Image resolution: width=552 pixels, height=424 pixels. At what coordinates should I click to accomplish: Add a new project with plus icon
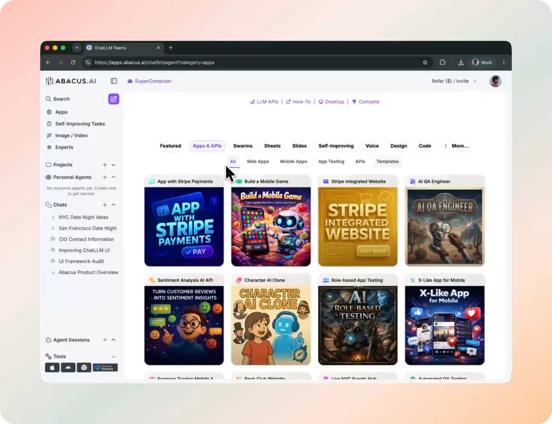(x=105, y=165)
